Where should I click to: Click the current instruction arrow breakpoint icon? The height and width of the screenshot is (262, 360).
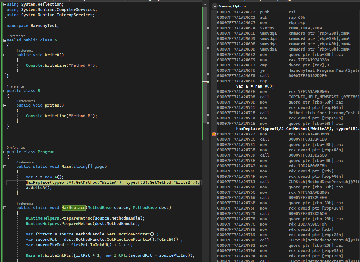pos(214,134)
